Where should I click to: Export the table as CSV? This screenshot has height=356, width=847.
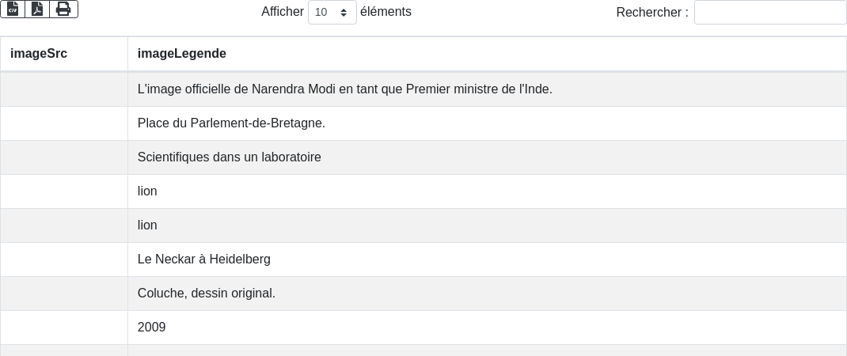13,9
